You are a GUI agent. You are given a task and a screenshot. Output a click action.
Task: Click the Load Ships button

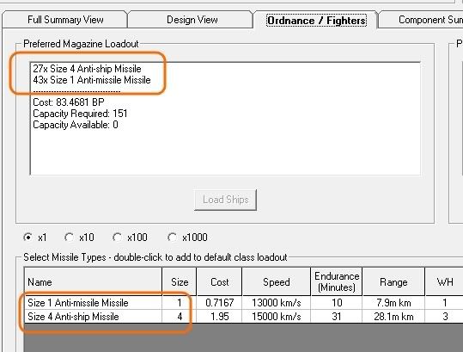[x=225, y=200]
